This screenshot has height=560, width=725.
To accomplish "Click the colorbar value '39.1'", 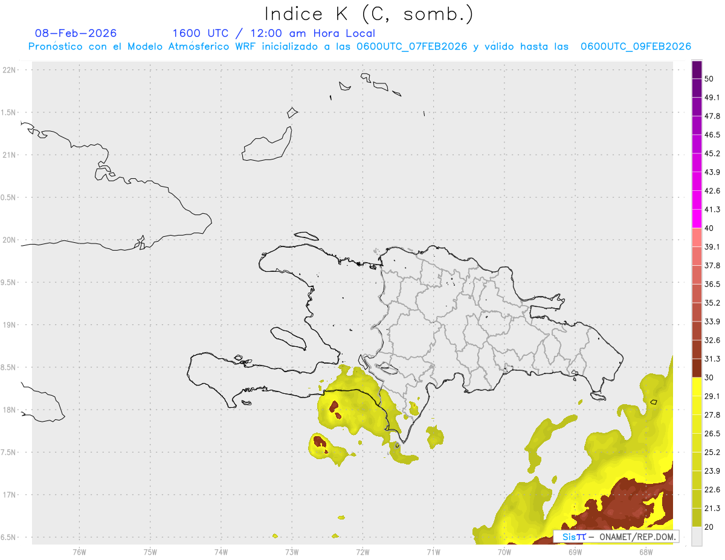I will [712, 247].
